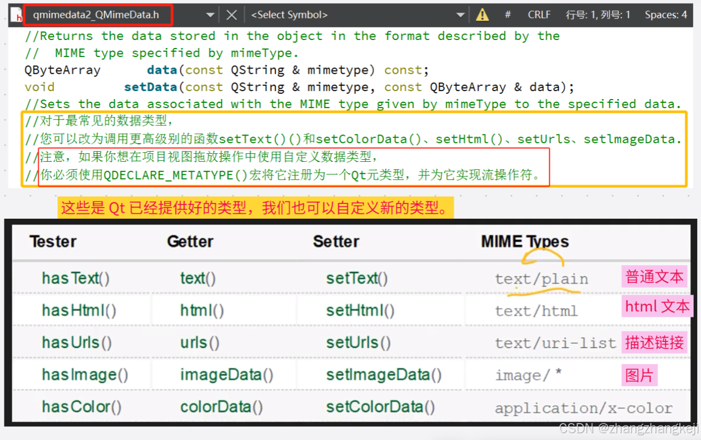
Task: Click the hasHtml() table cell
Action: pos(79,310)
